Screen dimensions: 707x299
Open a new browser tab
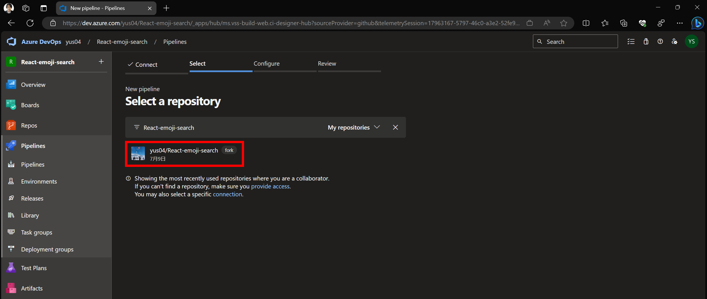click(x=166, y=8)
